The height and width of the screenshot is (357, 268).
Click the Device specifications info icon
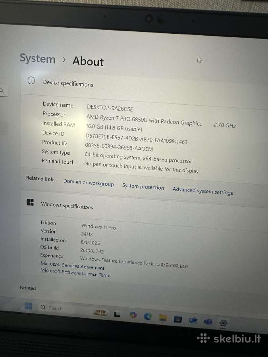31,81
